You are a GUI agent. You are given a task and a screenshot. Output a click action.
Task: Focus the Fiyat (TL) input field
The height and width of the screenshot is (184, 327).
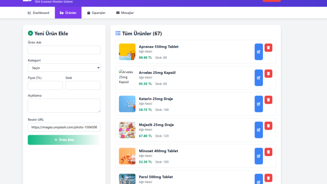45,85
